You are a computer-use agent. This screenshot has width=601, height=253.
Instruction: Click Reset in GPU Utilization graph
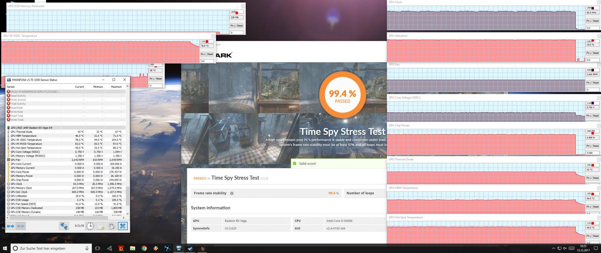[596, 53]
